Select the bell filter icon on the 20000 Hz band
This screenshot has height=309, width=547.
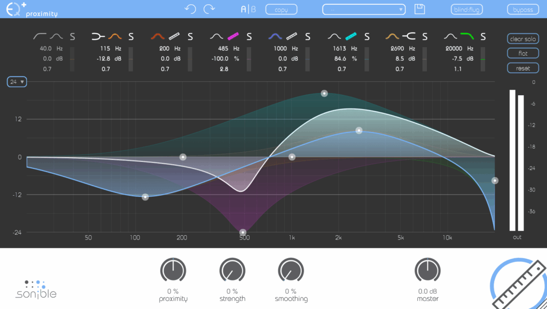click(450, 36)
